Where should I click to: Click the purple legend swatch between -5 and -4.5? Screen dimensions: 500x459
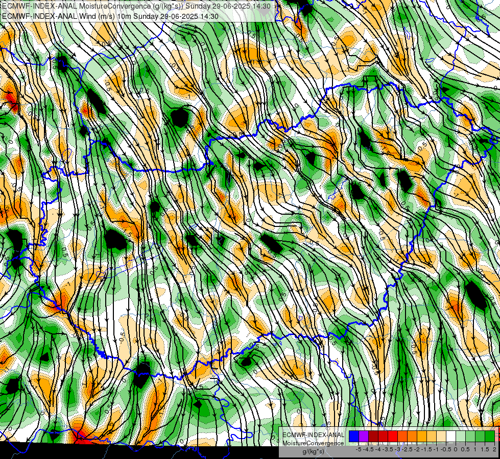(364, 437)
